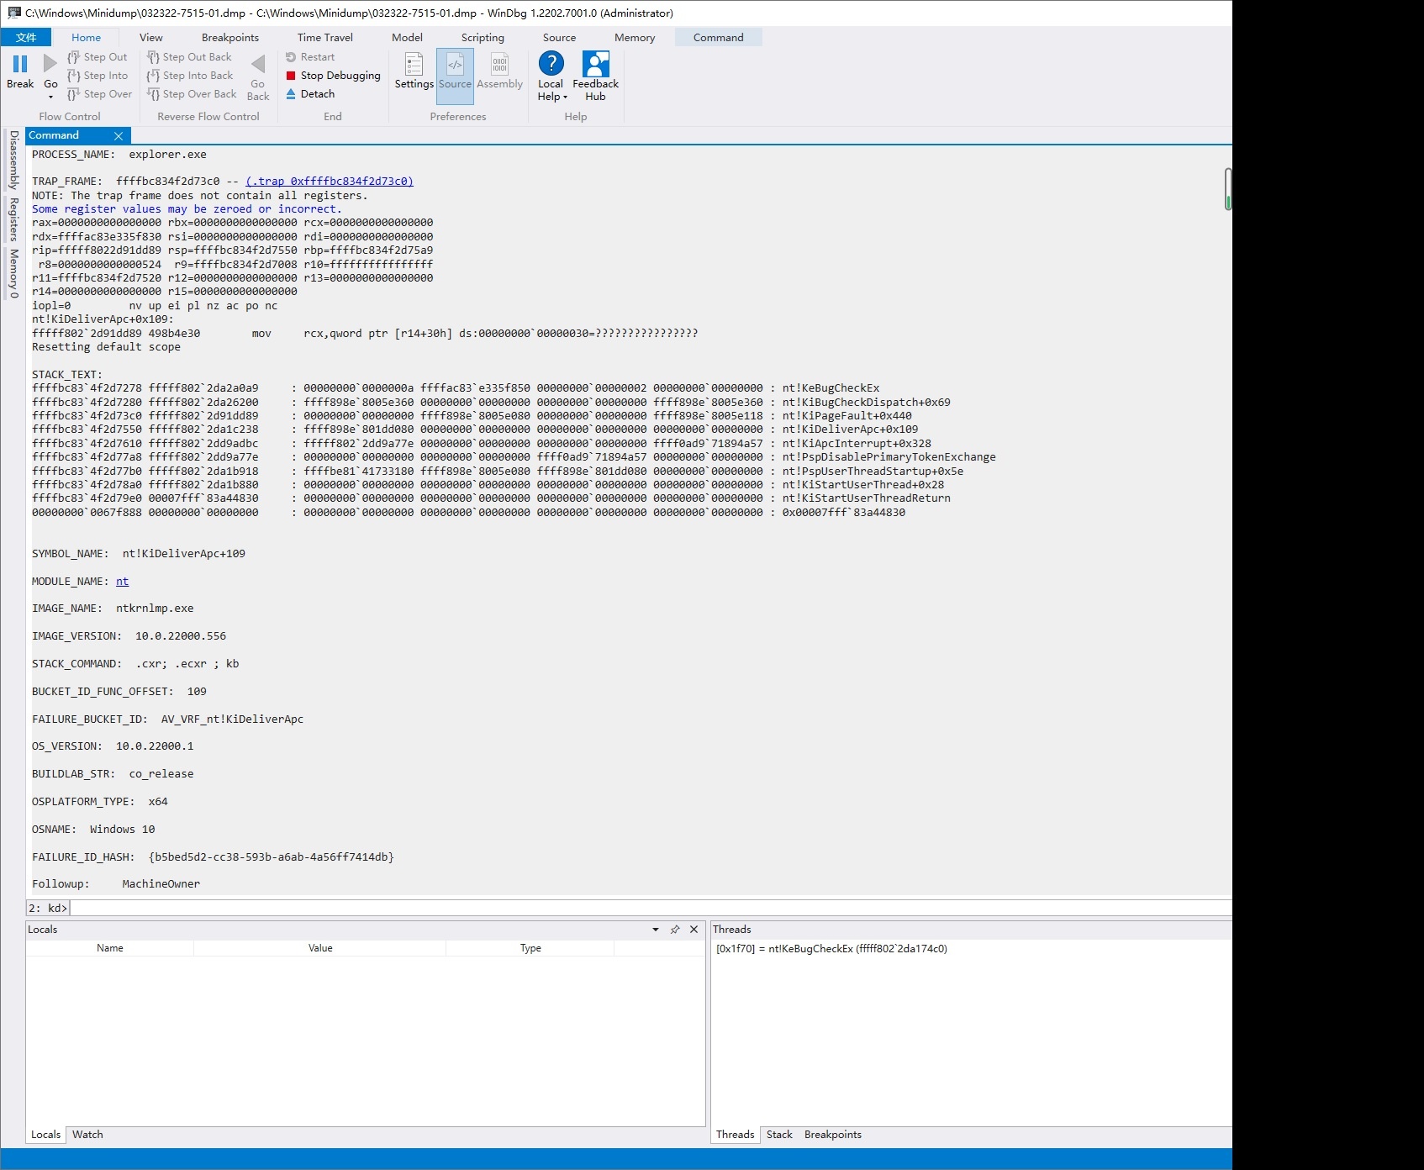Image resolution: width=1424 pixels, height=1170 pixels.
Task: Open the Source ribbon tab
Action: pyautogui.click(x=559, y=38)
